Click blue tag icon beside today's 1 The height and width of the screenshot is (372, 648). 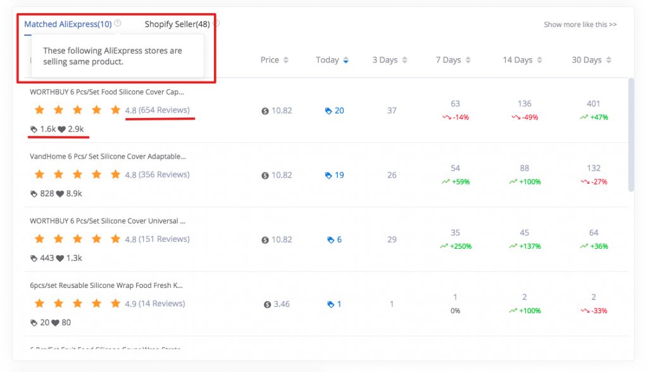point(330,305)
